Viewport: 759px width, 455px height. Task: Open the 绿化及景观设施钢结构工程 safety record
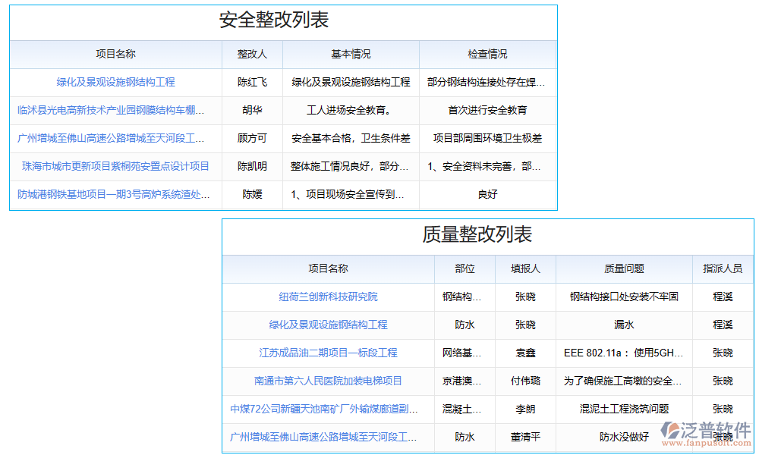tap(115, 82)
